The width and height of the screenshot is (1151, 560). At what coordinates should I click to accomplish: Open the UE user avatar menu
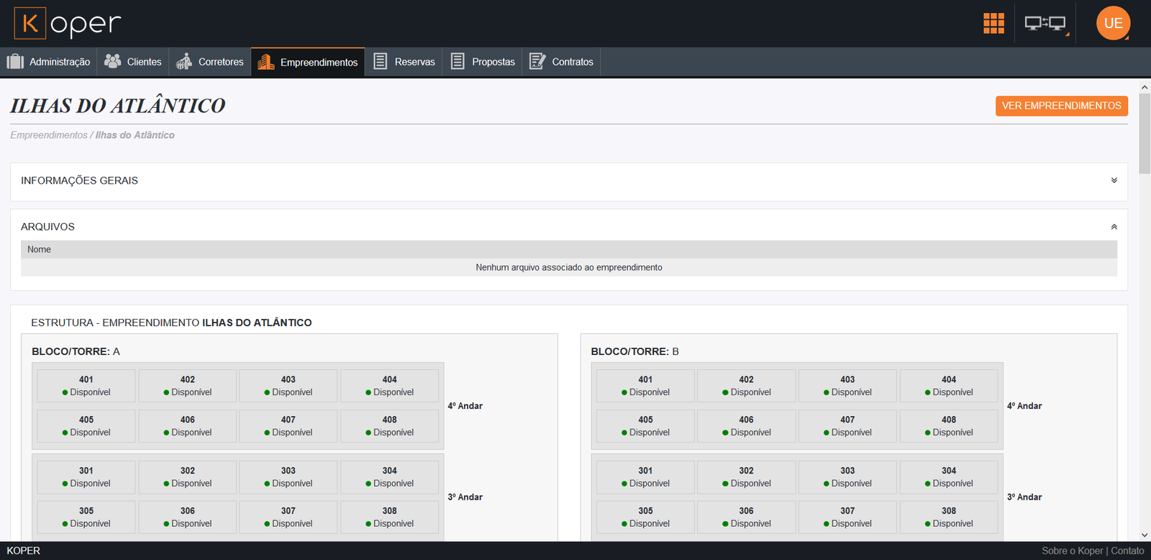[1113, 24]
